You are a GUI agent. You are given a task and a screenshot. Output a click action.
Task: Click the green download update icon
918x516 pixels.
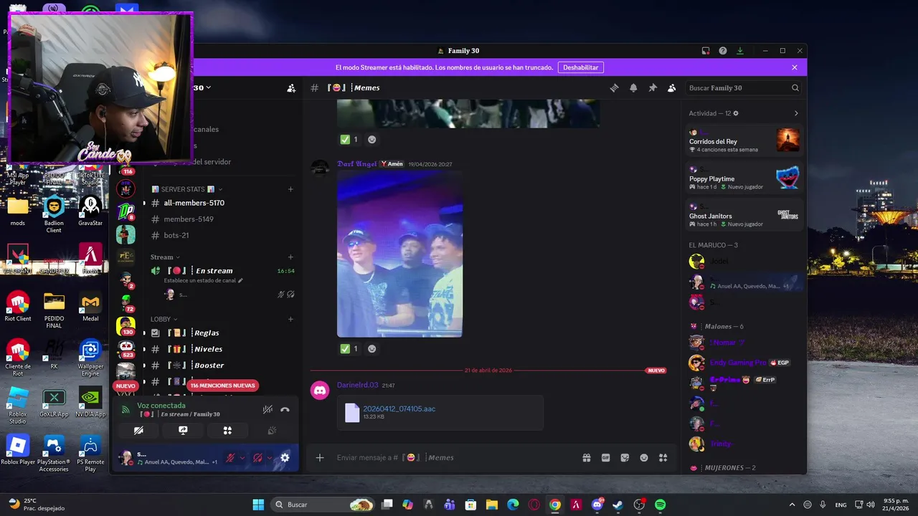click(x=740, y=51)
